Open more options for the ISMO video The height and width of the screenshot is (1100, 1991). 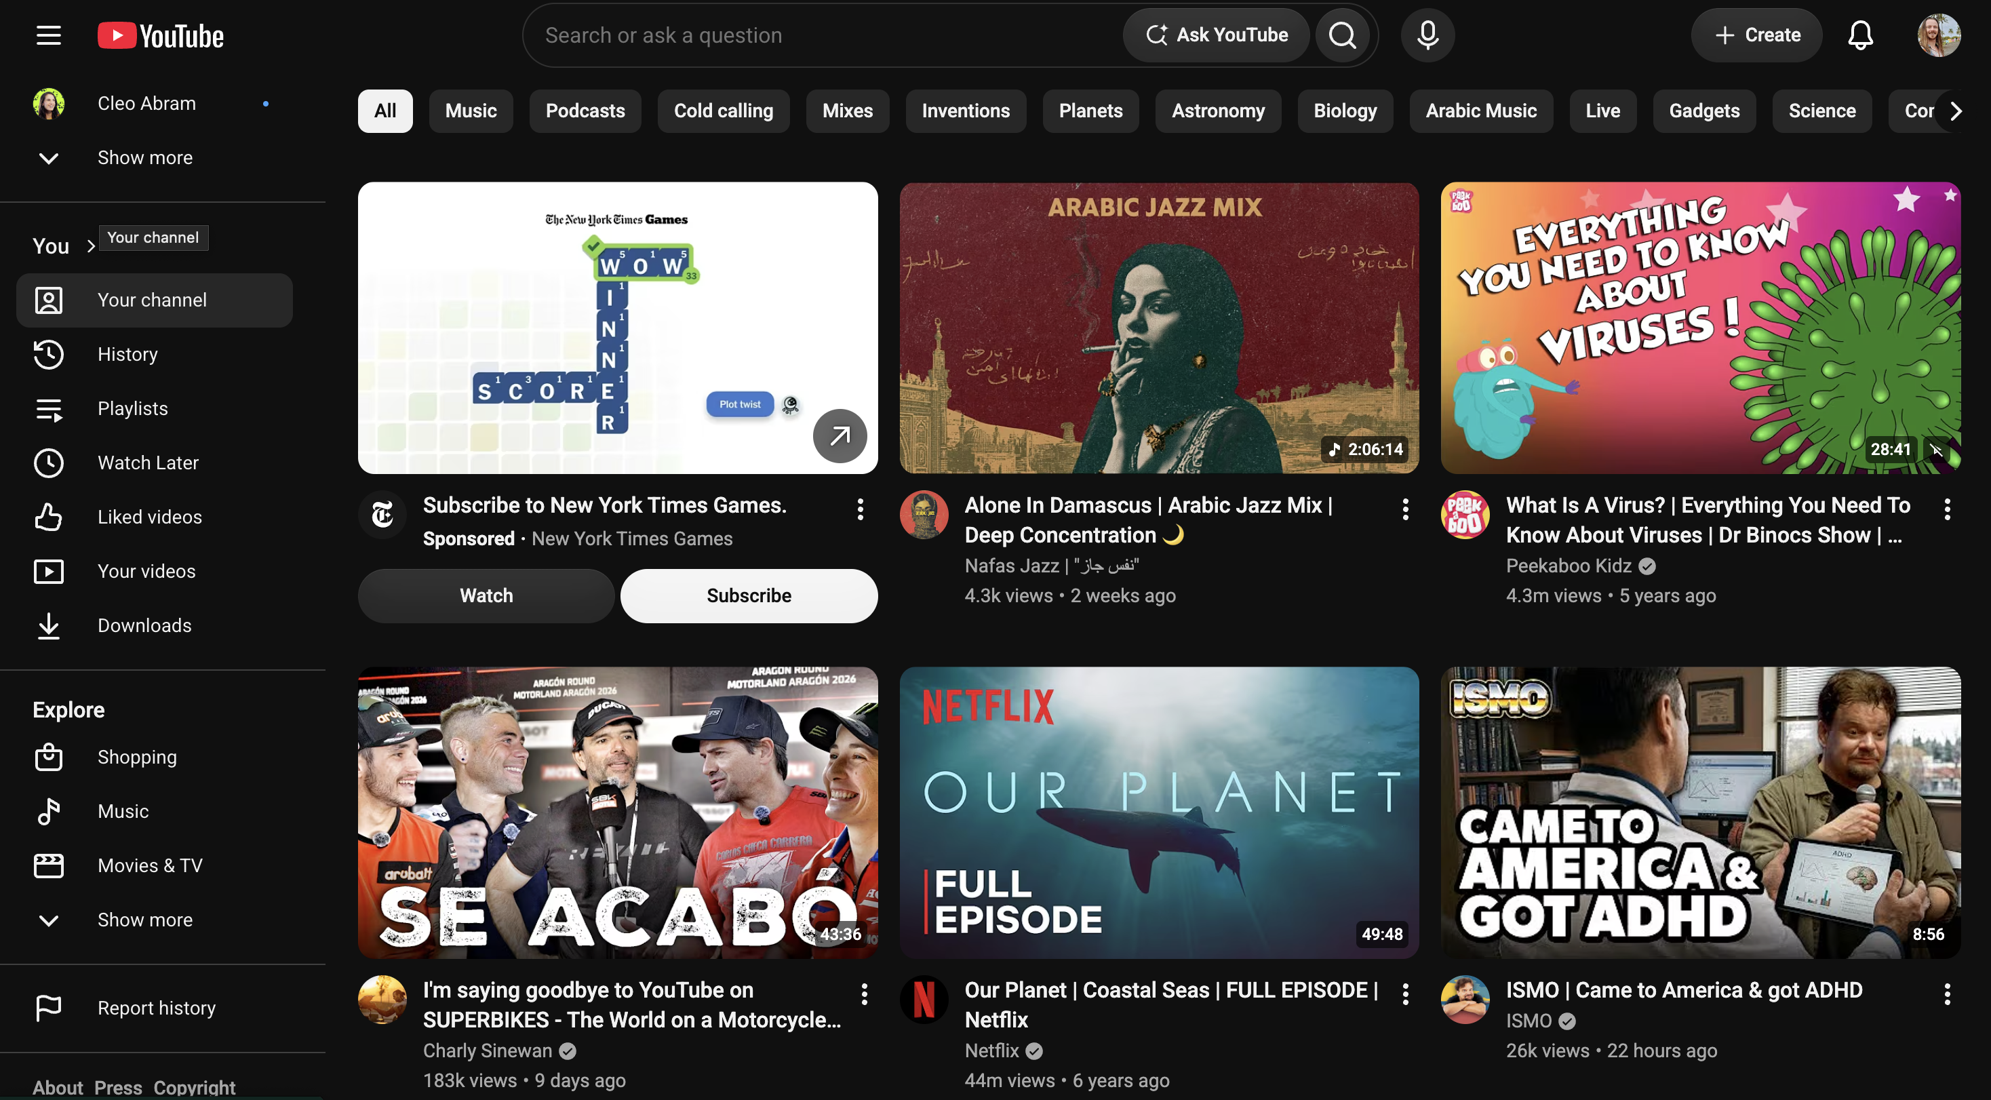(1947, 994)
